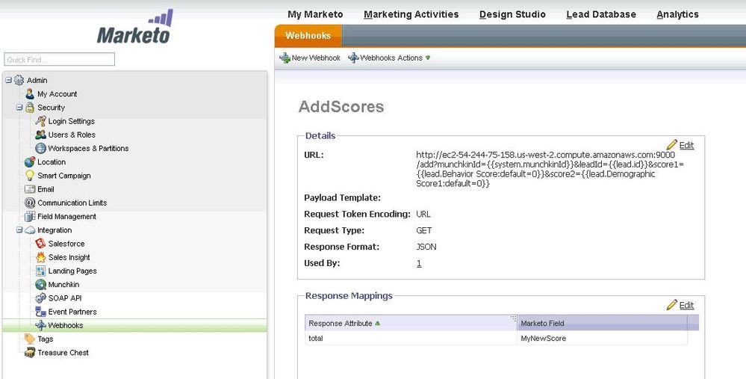Image resolution: width=746 pixels, height=379 pixels.
Task: Click the Smart Campaign lightbulb icon
Action: [x=30, y=176]
